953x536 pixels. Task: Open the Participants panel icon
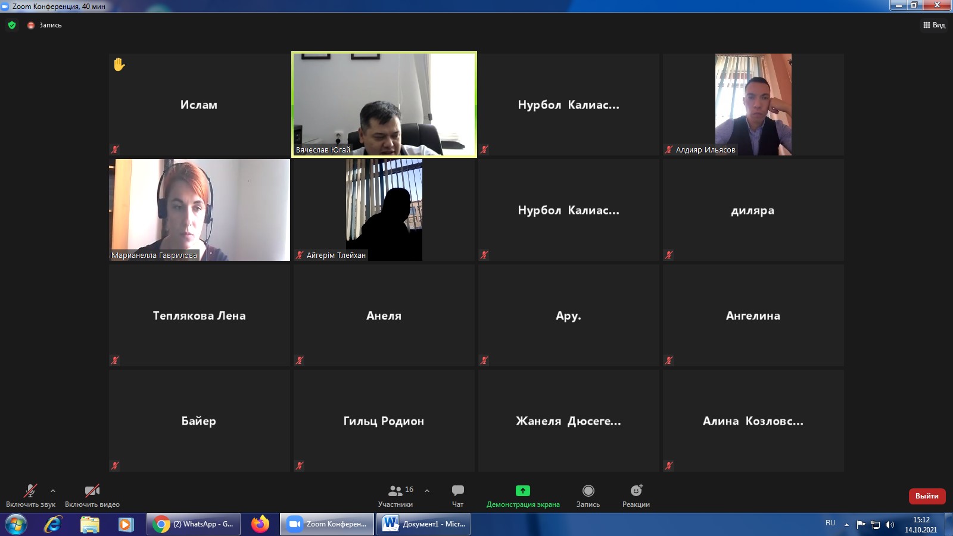[x=395, y=491]
